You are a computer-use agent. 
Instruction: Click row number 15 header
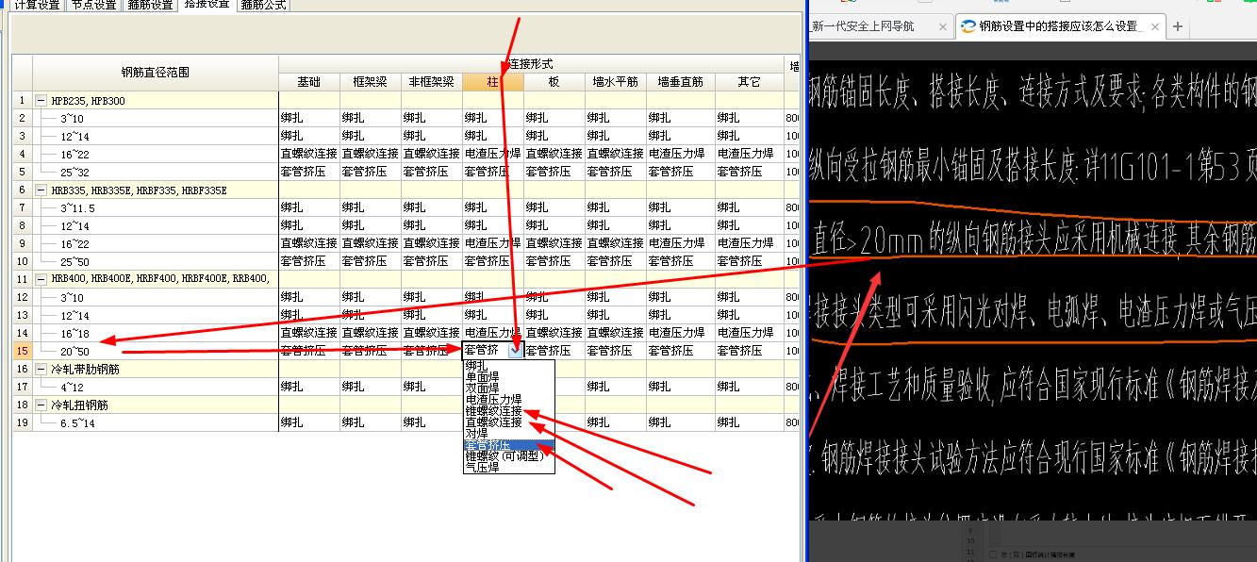click(x=22, y=351)
